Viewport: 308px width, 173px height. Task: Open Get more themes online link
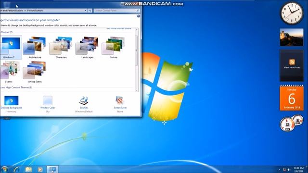click(x=119, y=29)
